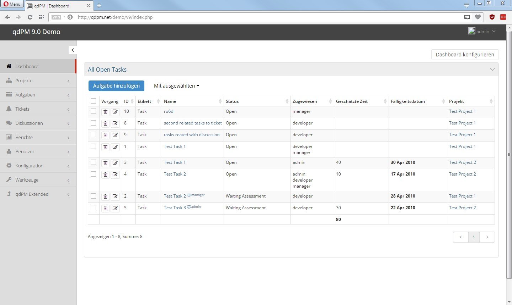The height and width of the screenshot is (305, 512).
Task: Click the qdPM 9.0 Demo header title
Action: click(36, 32)
